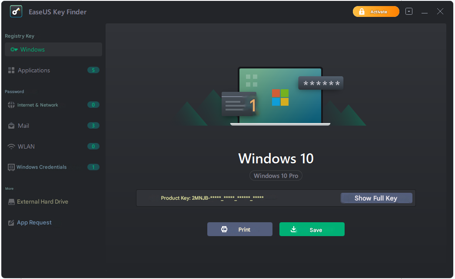This screenshot has height=279, width=455.
Task: Click the Windows logo in laptop illustration
Action: pos(280,97)
